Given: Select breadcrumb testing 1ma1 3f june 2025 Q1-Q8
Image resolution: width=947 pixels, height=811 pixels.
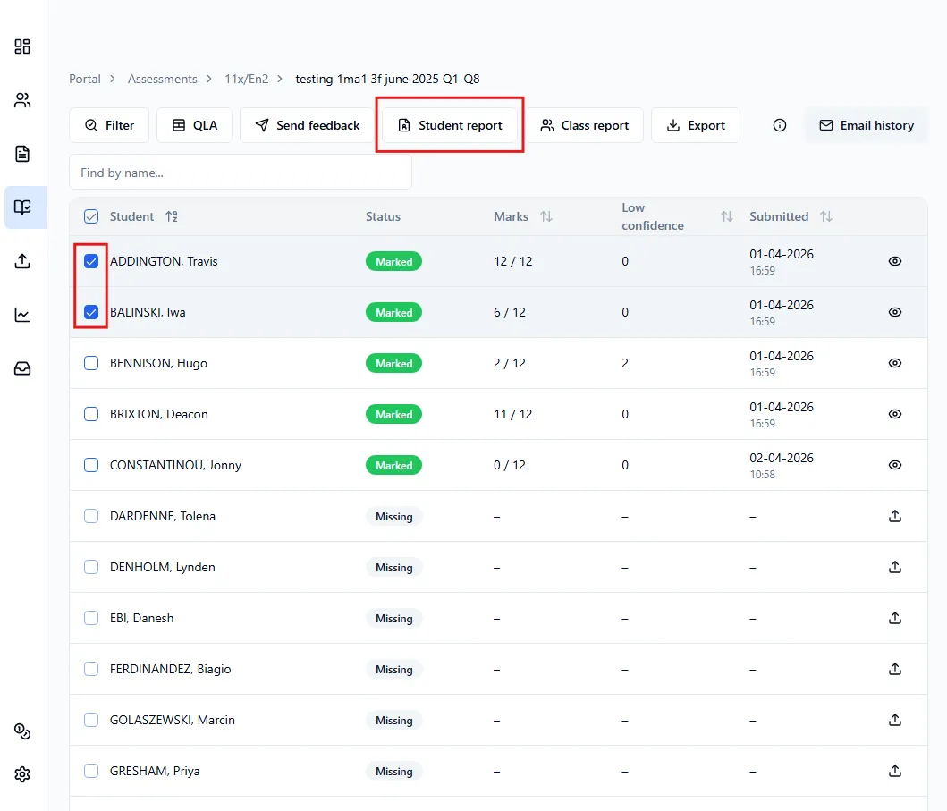Looking at the screenshot, I should coord(387,79).
